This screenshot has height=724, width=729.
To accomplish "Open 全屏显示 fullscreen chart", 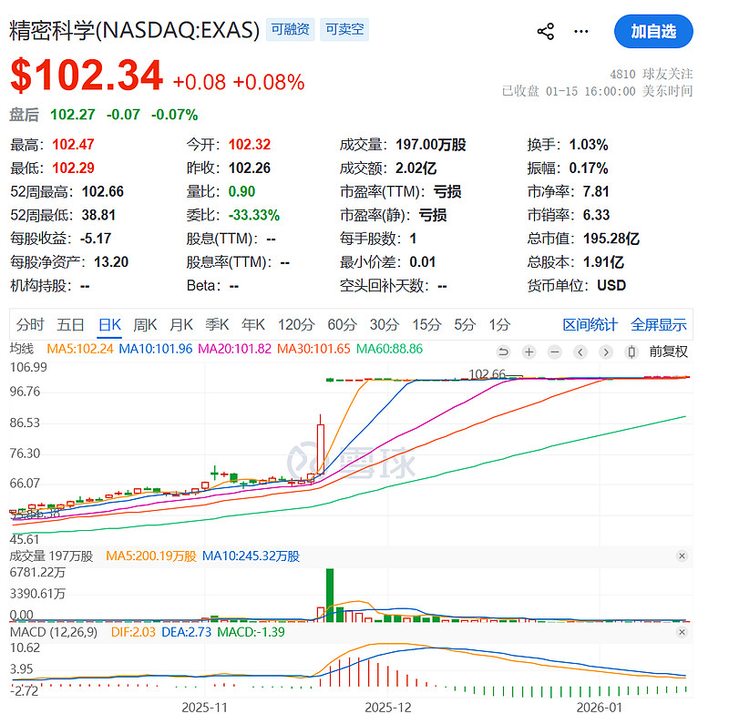I will pyautogui.click(x=658, y=324).
